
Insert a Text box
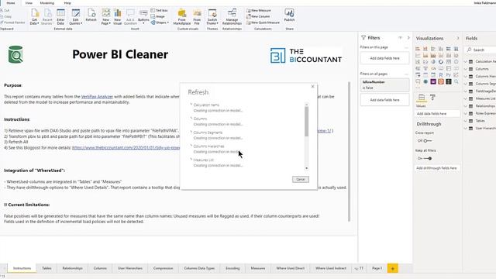click(x=159, y=10)
